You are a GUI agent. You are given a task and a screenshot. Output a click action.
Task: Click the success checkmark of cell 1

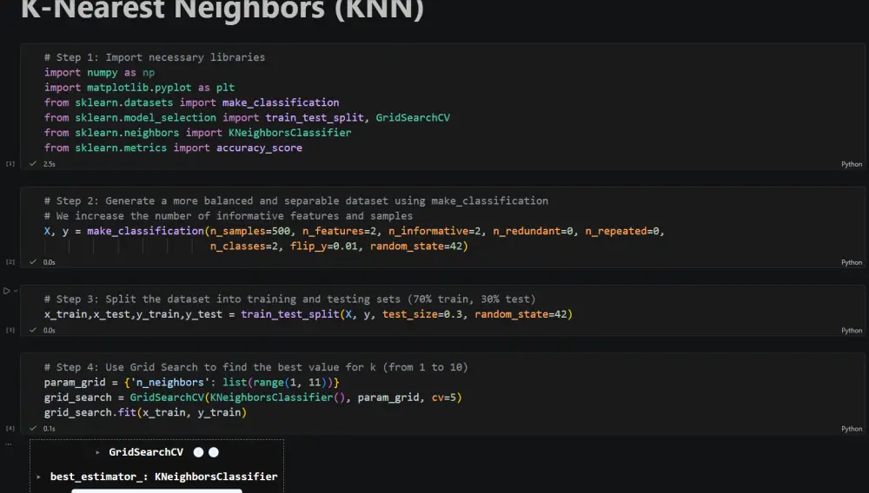[x=33, y=163]
